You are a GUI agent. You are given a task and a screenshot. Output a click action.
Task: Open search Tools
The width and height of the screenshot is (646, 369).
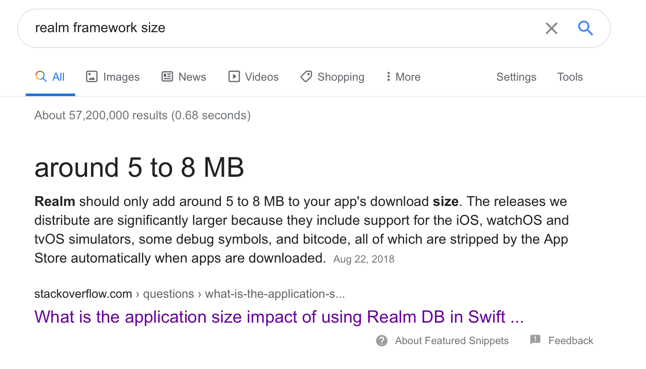pyautogui.click(x=570, y=77)
